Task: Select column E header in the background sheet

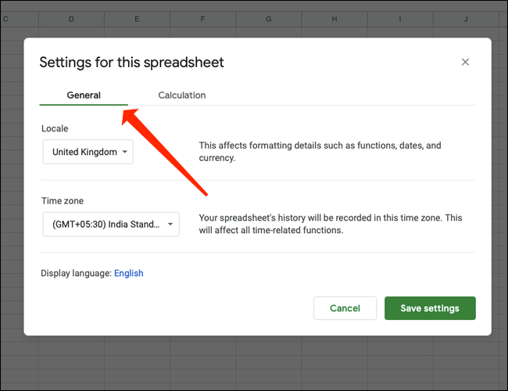Action: coord(137,18)
